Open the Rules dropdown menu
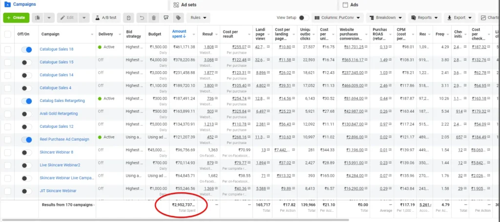This screenshot has width=500, height=222. click(x=198, y=18)
